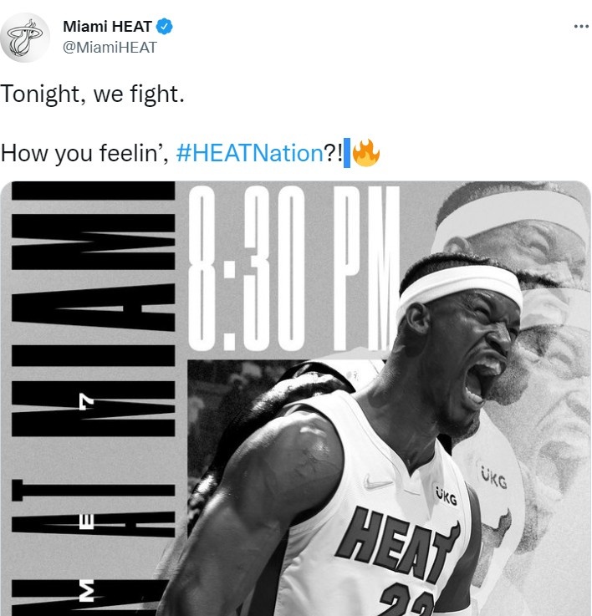Open the game-day image in the tweet
This screenshot has width=592, height=616.
pyautogui.click(x=296, y=398)
